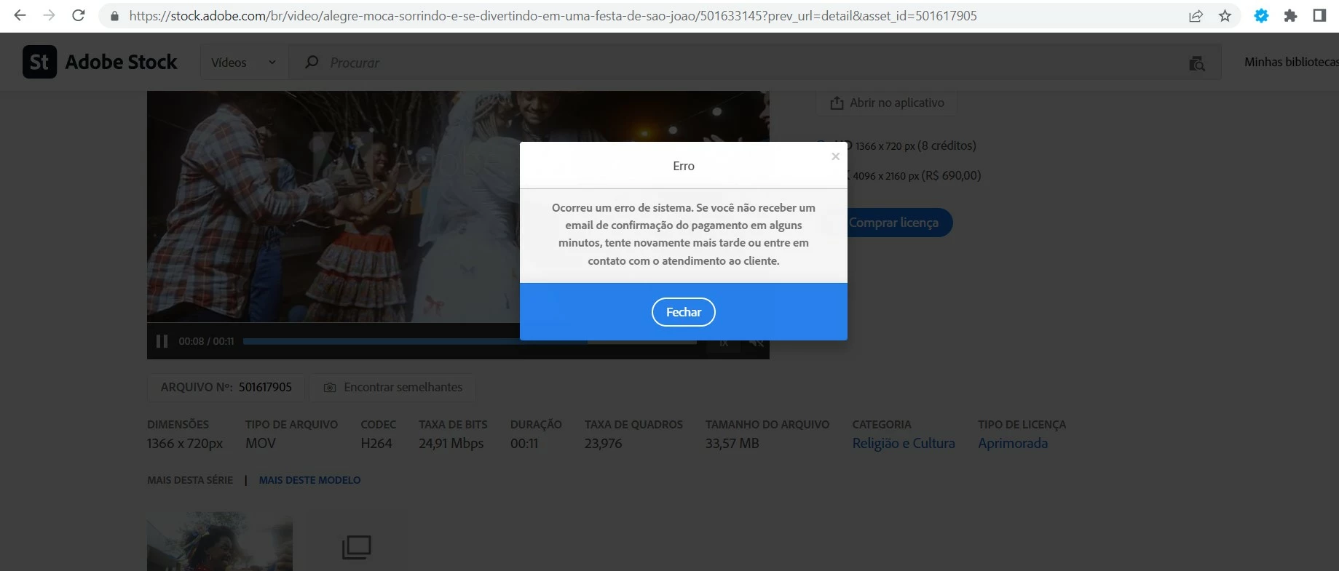The width and height of the screenshot is (1339, 571).
Task: Open the Extensions puzzle icon
Action: (1290, 16)
